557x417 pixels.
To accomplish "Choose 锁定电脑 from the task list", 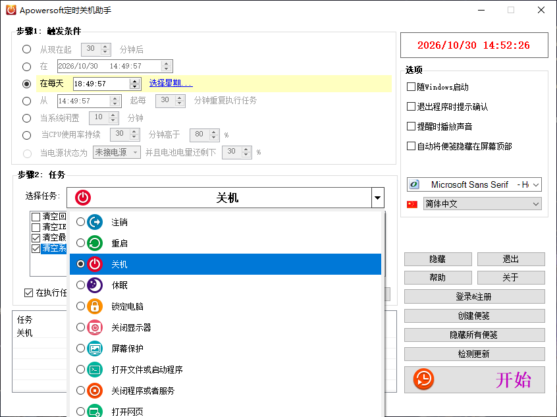I will (225, 306).
